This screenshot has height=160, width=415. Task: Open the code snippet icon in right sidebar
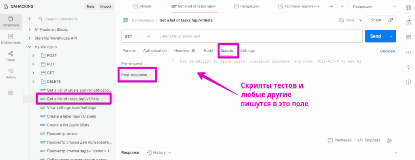click(409, 52)
